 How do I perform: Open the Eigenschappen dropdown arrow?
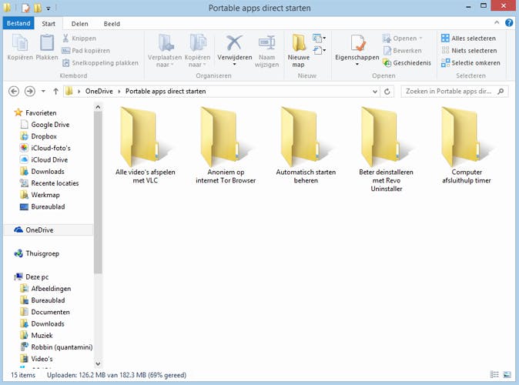pyautogui.click(x=357, y=64)
